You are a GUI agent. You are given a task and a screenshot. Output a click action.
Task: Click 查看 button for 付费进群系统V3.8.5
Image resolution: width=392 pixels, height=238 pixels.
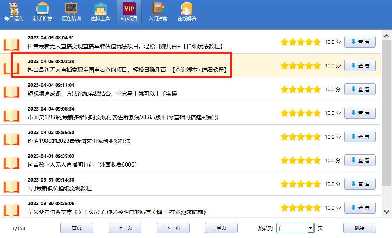click(360, 113)
